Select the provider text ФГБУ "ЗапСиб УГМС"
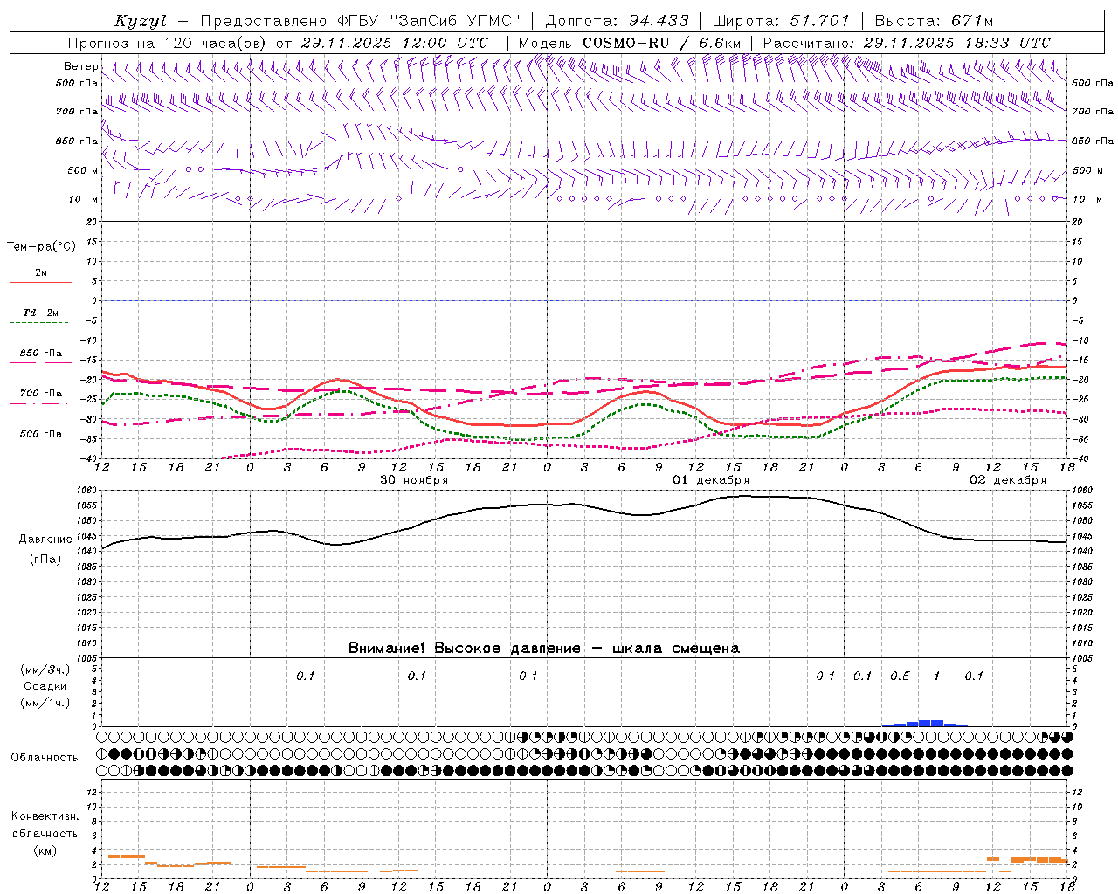The height and width of the screenshot is (894, 1118). 429,21
